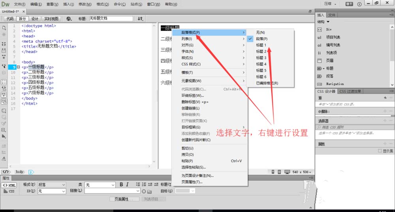Expand the 标题 heading insert arrow
Screen dimensions: 395x212
[x=324, y=68]
